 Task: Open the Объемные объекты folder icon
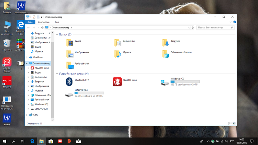(x=165, y=54)
